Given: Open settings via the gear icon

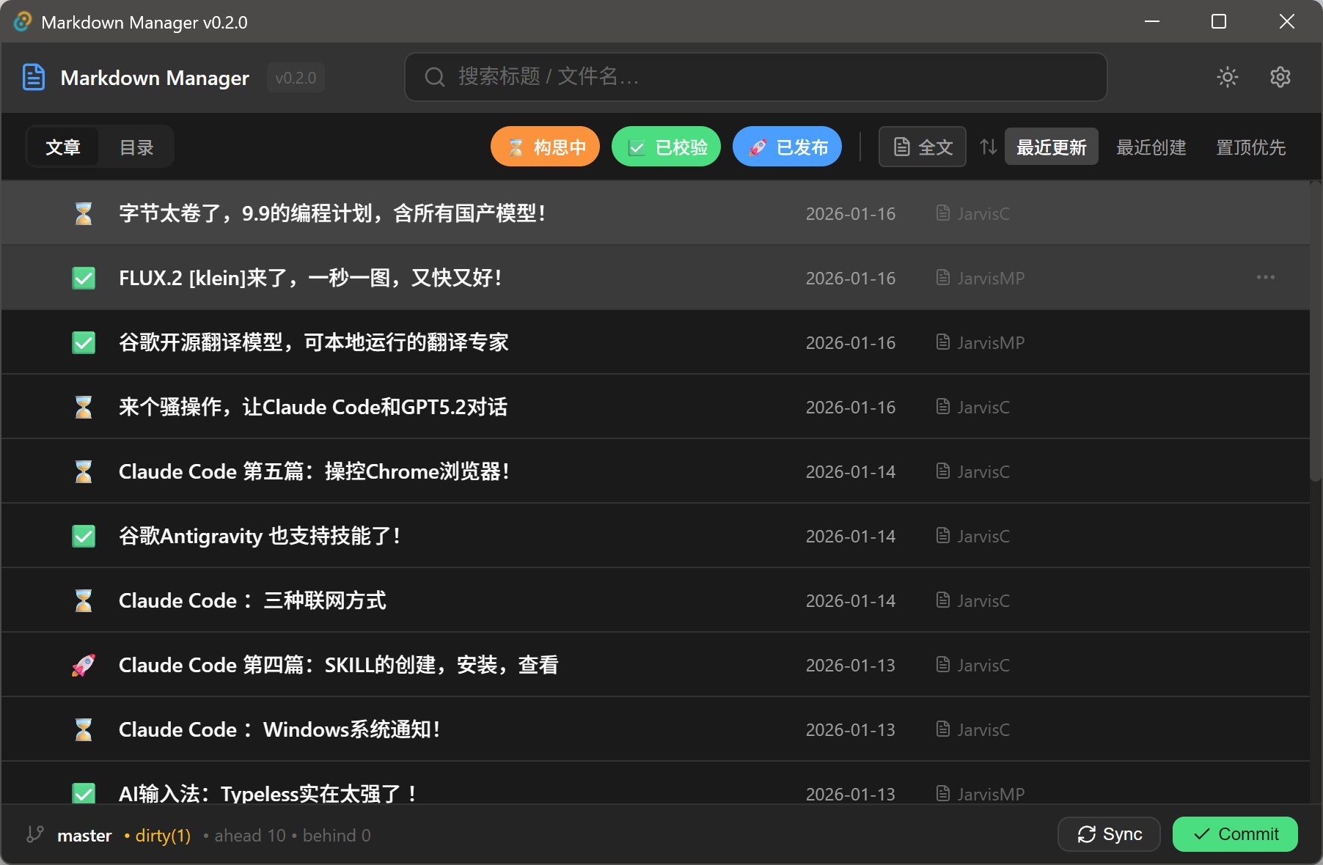Looking at the screenshot, I should (x=1280, y=77).
